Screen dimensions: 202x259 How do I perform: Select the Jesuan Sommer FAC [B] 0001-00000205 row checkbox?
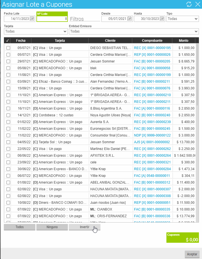pos(8,61)
